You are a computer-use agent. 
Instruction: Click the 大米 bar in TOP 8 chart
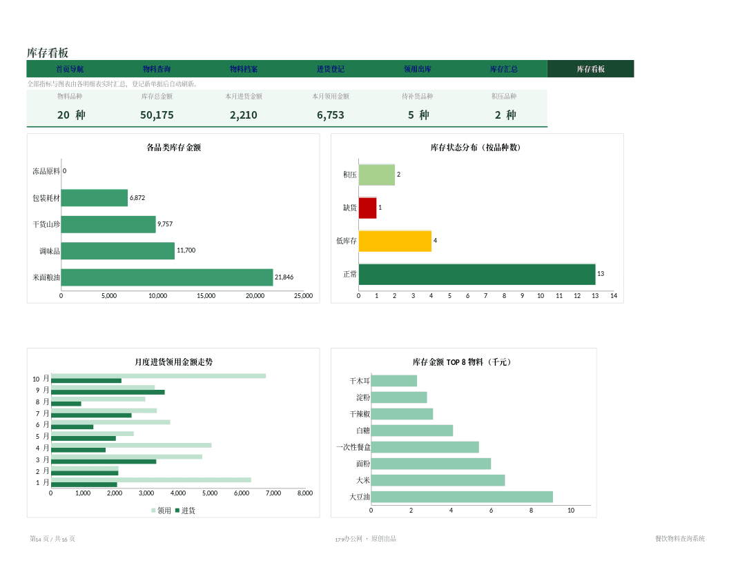coord(438,480)
